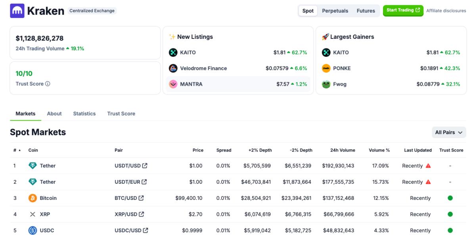The height and width of the screenshot is (238, 471).
Task: Sort table by -2% Depth header
Action: pyautogui.click(x=301, y=150)
